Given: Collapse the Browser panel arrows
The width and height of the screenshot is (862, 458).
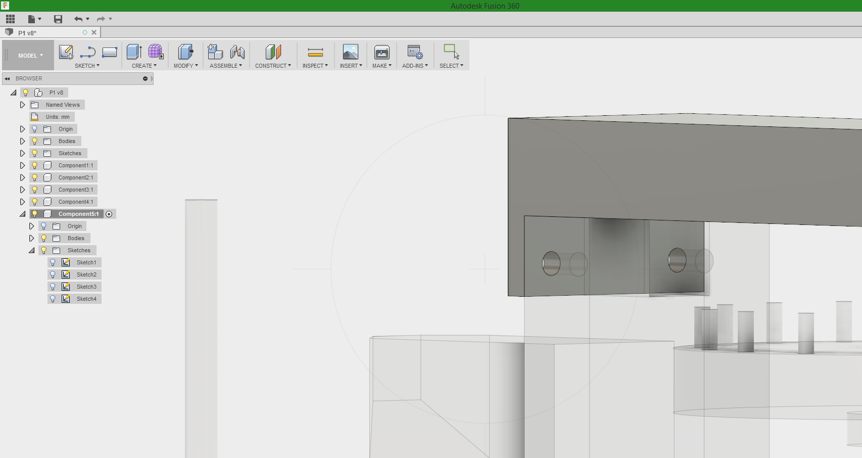Looking at the screenshot, I should tap(7, 78).
